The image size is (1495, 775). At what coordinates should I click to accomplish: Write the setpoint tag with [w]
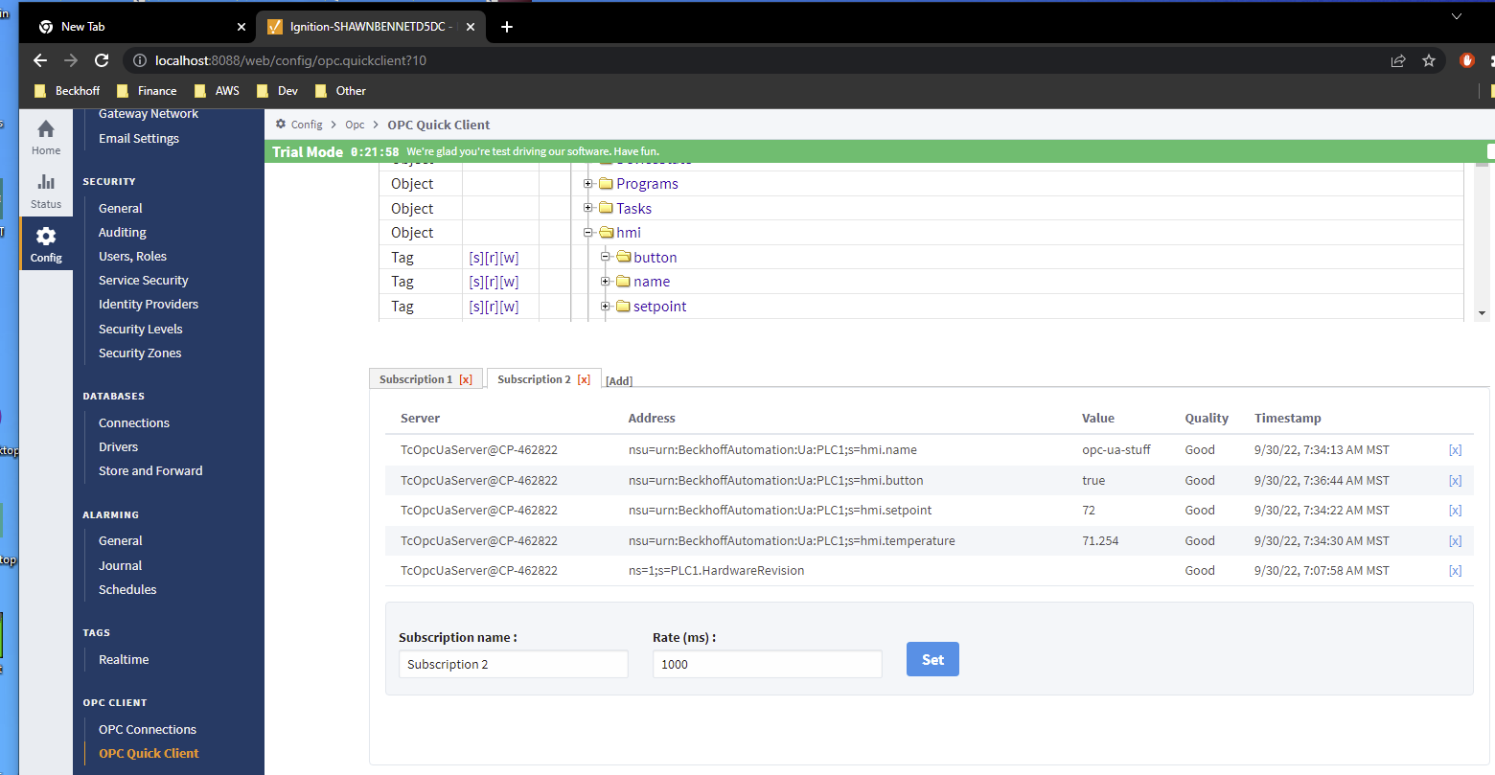[x=509, y=307]
